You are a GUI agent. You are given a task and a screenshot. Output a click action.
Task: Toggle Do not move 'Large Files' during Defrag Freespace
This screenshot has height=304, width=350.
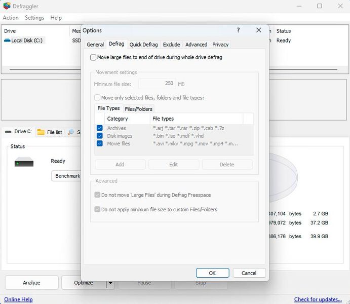[x=97, y=195]
